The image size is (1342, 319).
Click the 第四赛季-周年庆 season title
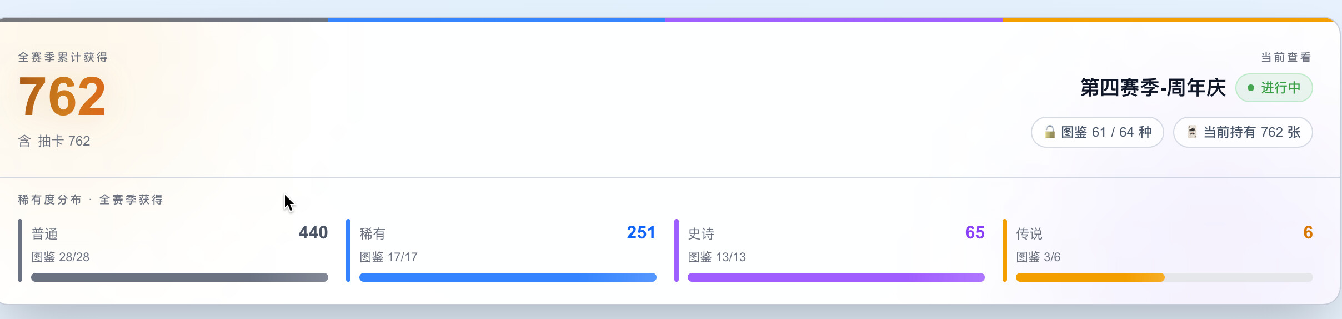(x=1153, y=88)
